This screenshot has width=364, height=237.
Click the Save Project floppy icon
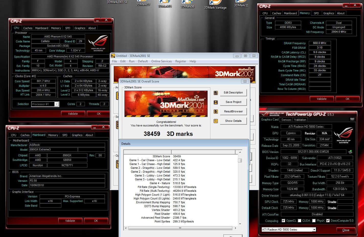pyautogui.click(x=216, y=102)
